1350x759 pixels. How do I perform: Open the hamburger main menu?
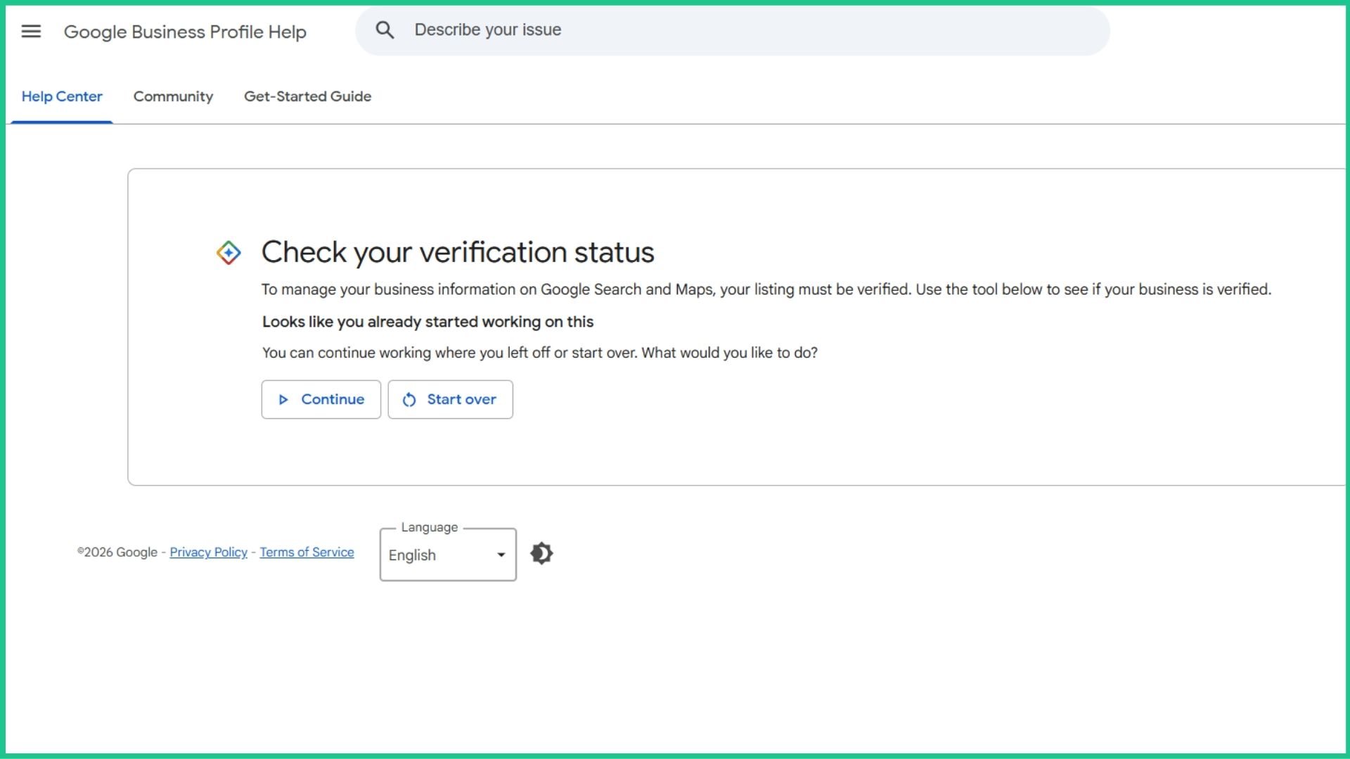31,31
